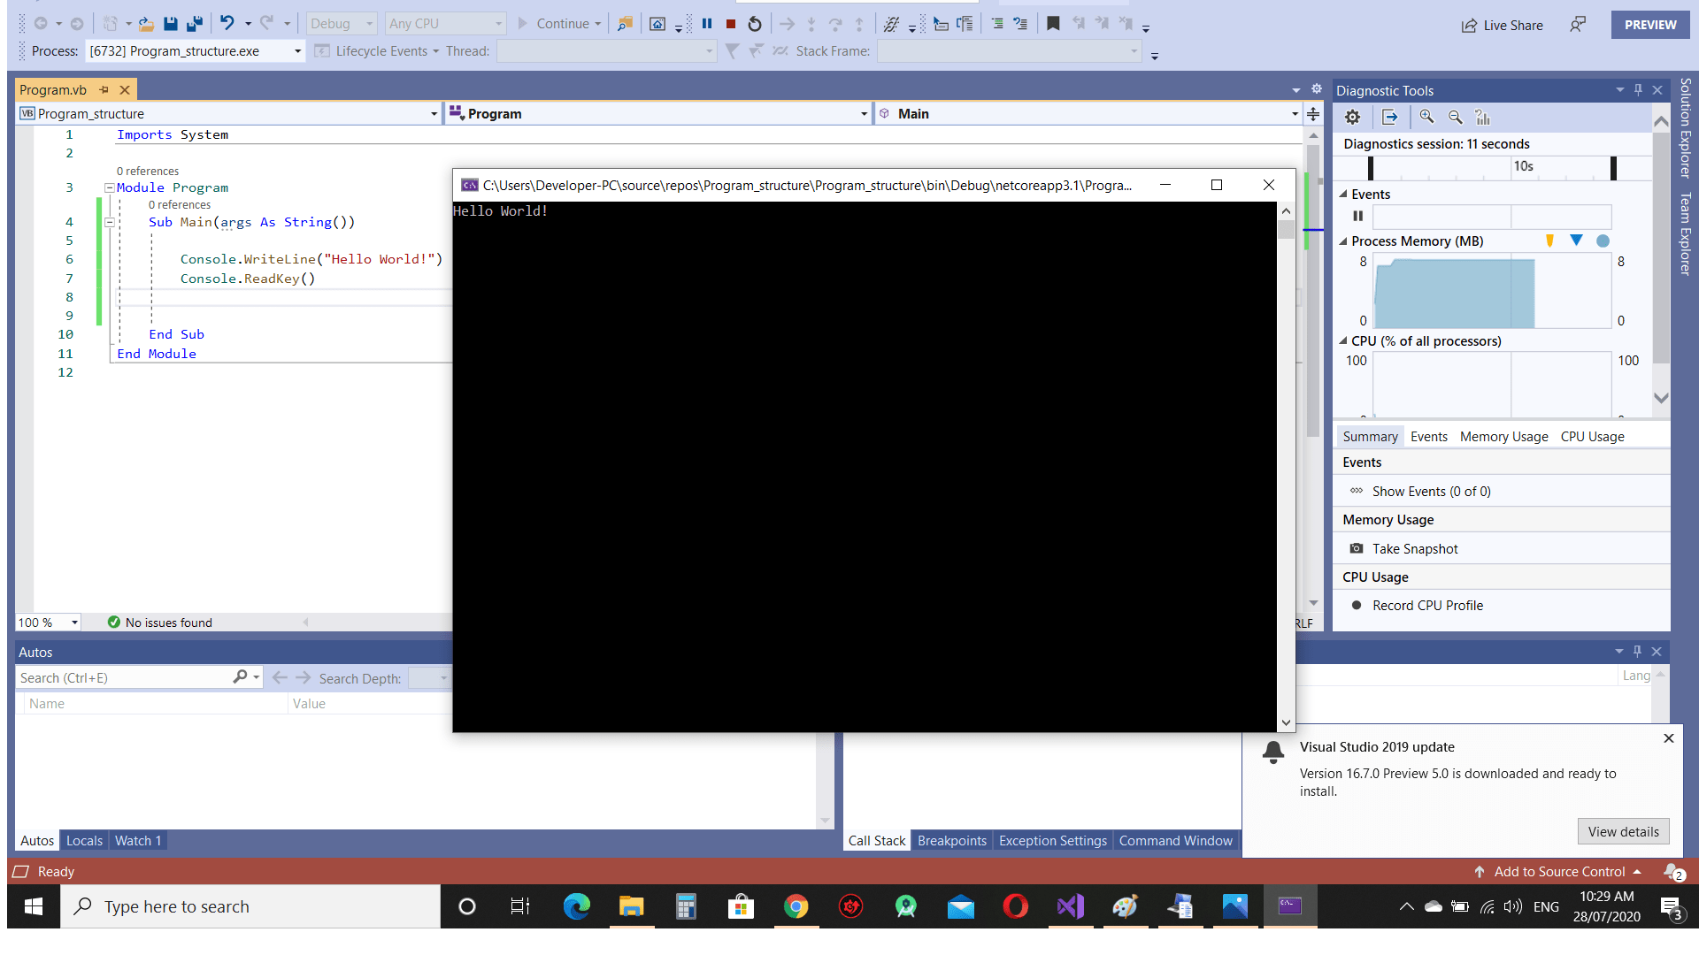The width and height of the screenshot is (1699, 955).
Task: Switch to the Locals tab
Action: [x=84, y=841]
